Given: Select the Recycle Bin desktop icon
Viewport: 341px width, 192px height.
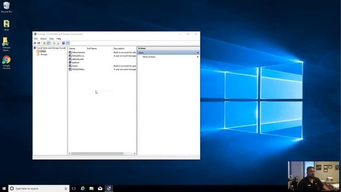Looking at the screenshot, I should point(6,7).
